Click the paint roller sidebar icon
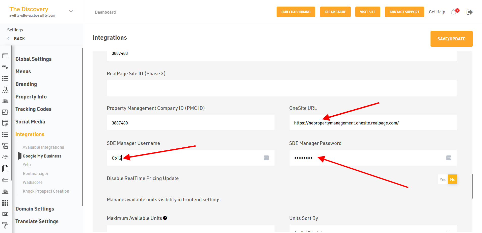 pyautogui.click(x=5, y=225)
